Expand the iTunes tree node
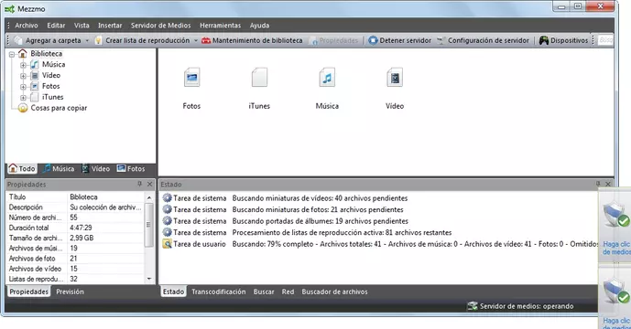Viewport: 631px width, 329px height. 23,97
